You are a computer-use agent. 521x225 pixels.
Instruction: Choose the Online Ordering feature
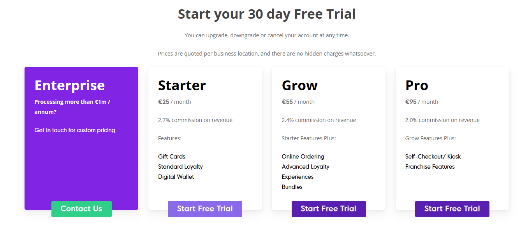coord(303,157)
